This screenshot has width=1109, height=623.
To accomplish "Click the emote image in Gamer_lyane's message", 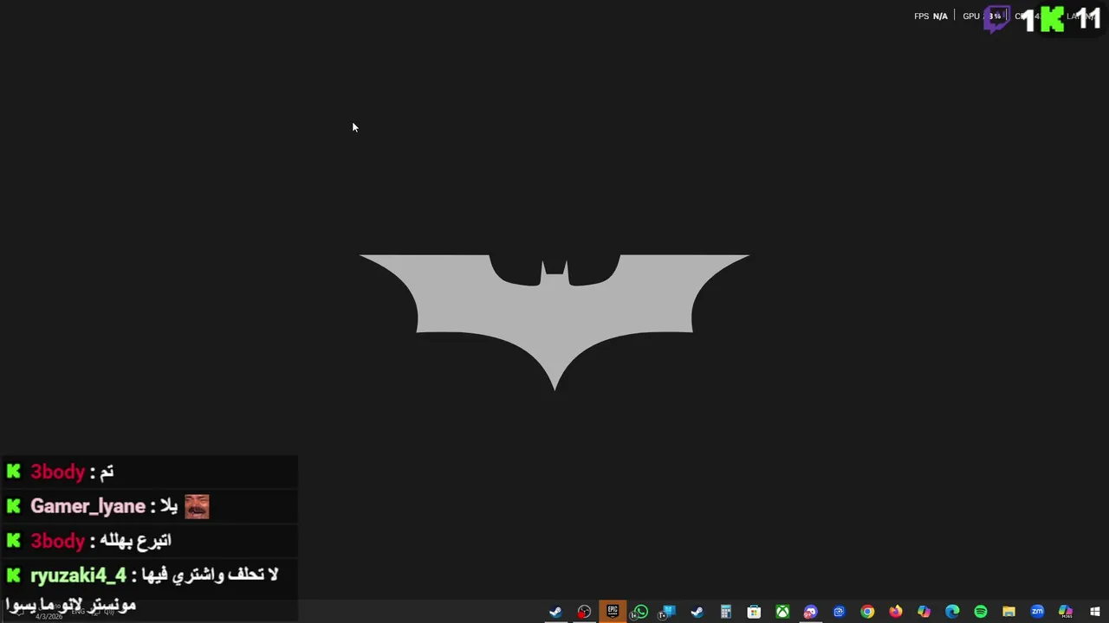I will tap(197, 506).
